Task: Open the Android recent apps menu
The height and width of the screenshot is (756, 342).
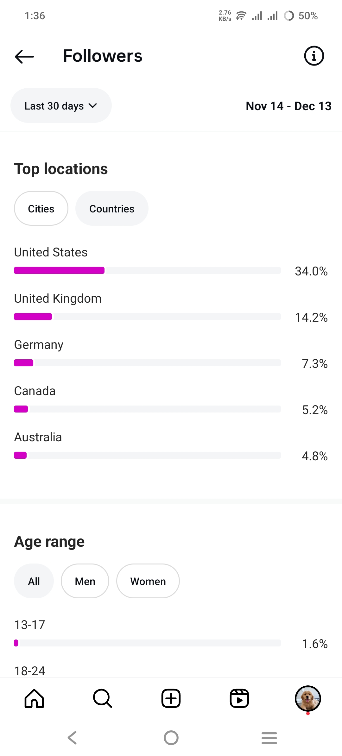Action: [269, 738]
